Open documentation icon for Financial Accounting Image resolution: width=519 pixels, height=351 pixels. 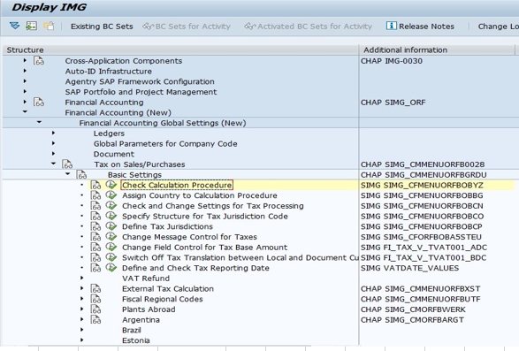pyautogui.click(x=39, y=102)
